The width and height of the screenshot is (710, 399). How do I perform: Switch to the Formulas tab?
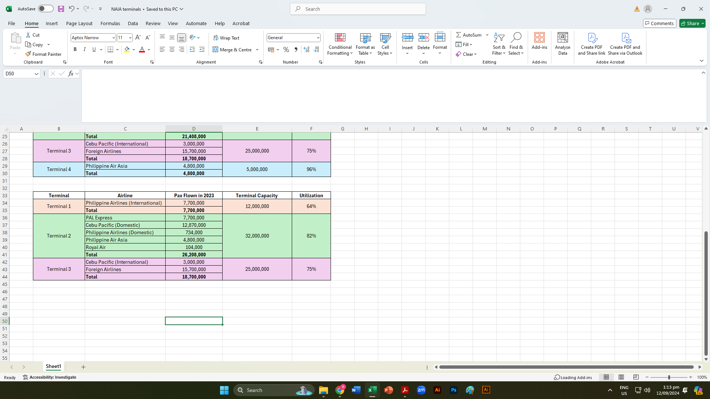110,23
